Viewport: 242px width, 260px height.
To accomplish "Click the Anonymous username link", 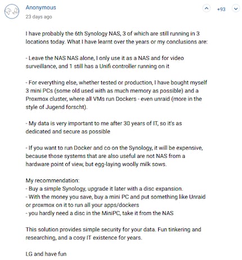I will [x=41, y=7].
